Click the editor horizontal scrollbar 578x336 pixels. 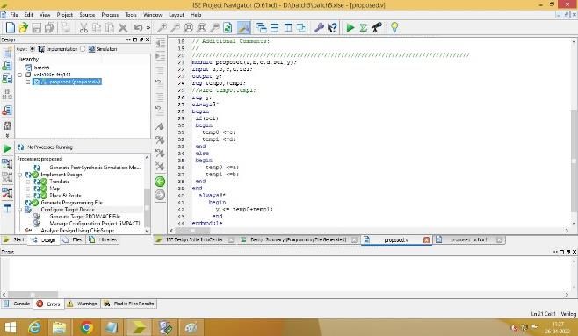click(x=369, y=231)
